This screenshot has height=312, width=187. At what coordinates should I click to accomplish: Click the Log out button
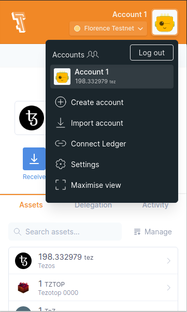152,53
